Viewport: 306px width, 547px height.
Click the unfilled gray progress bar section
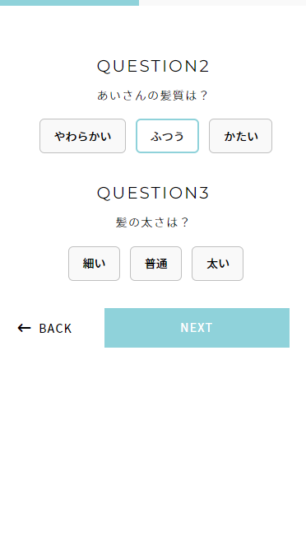[x=222, y=2]
